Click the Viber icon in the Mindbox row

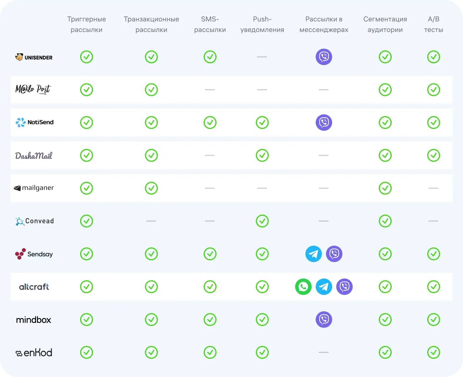tap(324, 320)
